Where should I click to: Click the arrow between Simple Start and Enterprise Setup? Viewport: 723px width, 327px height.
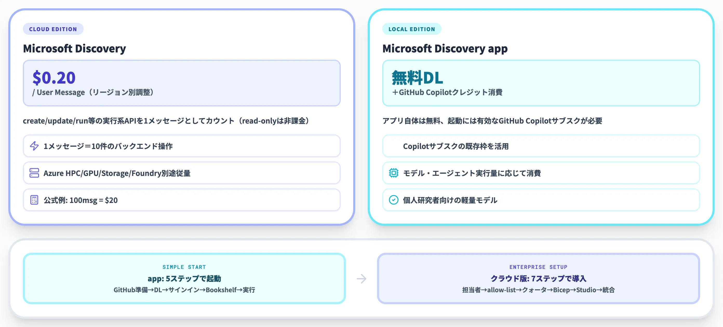click(361, 278)
